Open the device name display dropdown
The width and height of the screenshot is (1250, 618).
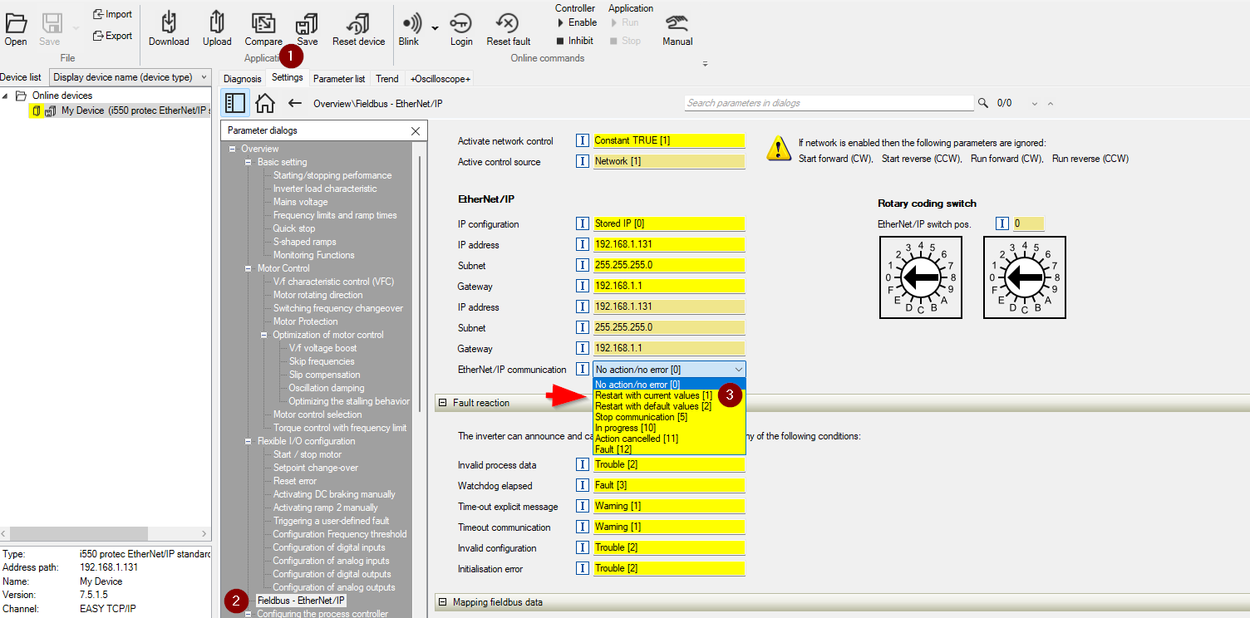[x=130, y=77]
